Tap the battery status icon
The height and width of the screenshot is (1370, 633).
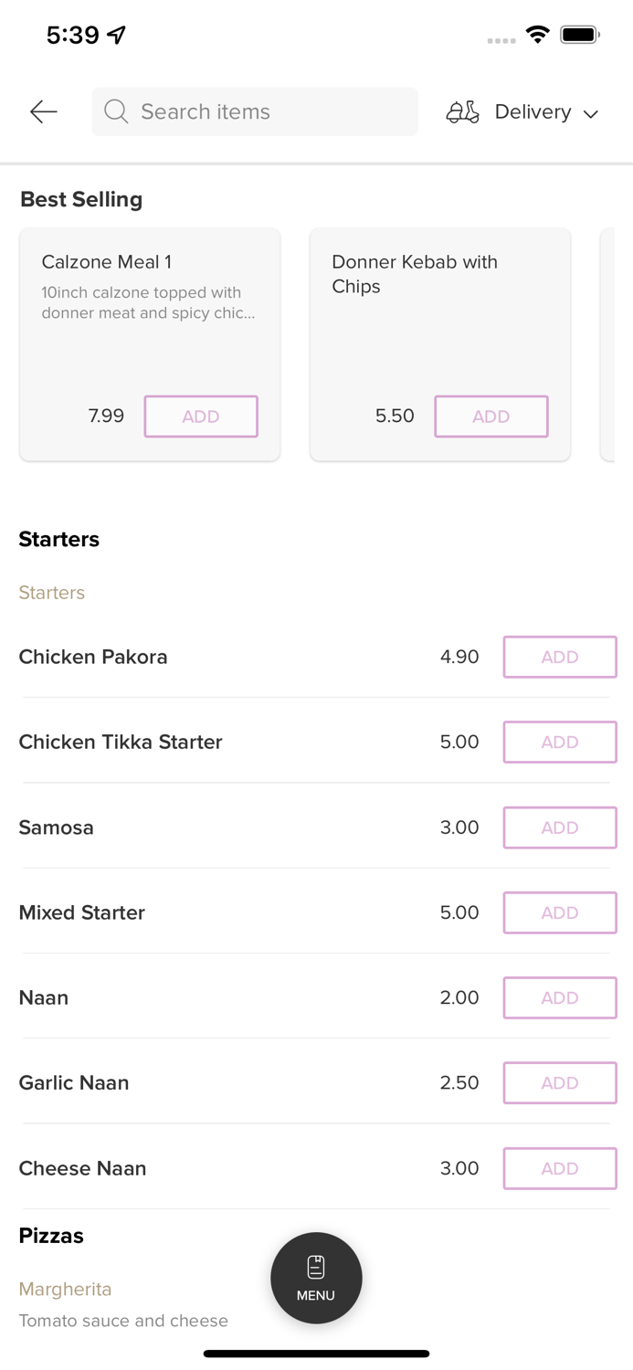(579, 35)
